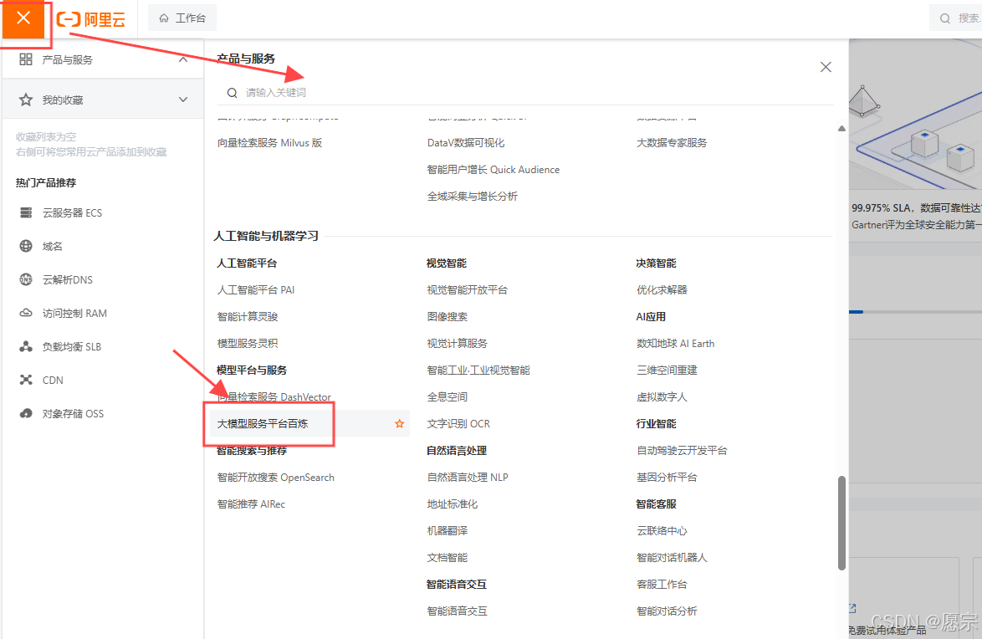Expand the 我的收藏 chevron
This screenshot has height=639, width=982.
coord(183,100)
